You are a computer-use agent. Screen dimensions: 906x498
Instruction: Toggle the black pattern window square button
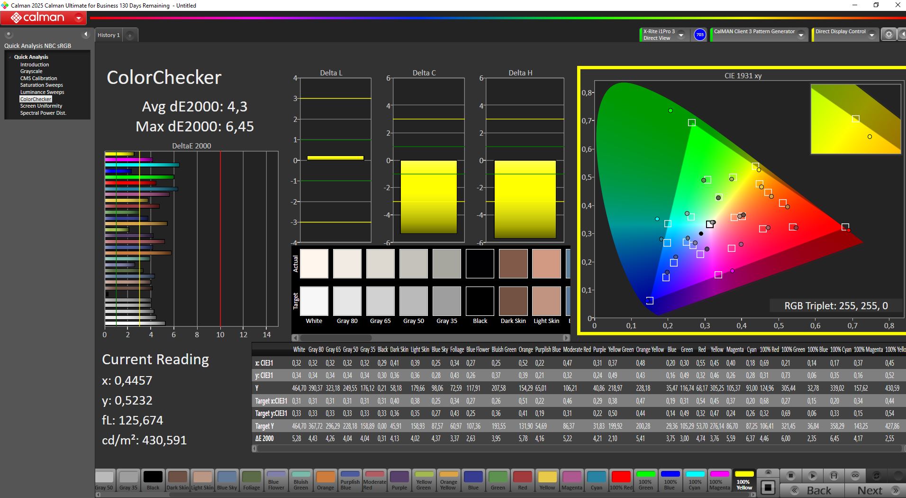pos(768,488)
